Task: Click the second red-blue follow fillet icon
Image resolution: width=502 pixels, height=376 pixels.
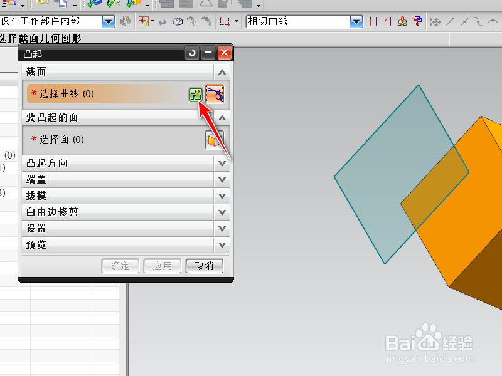Action: [387, 21]
